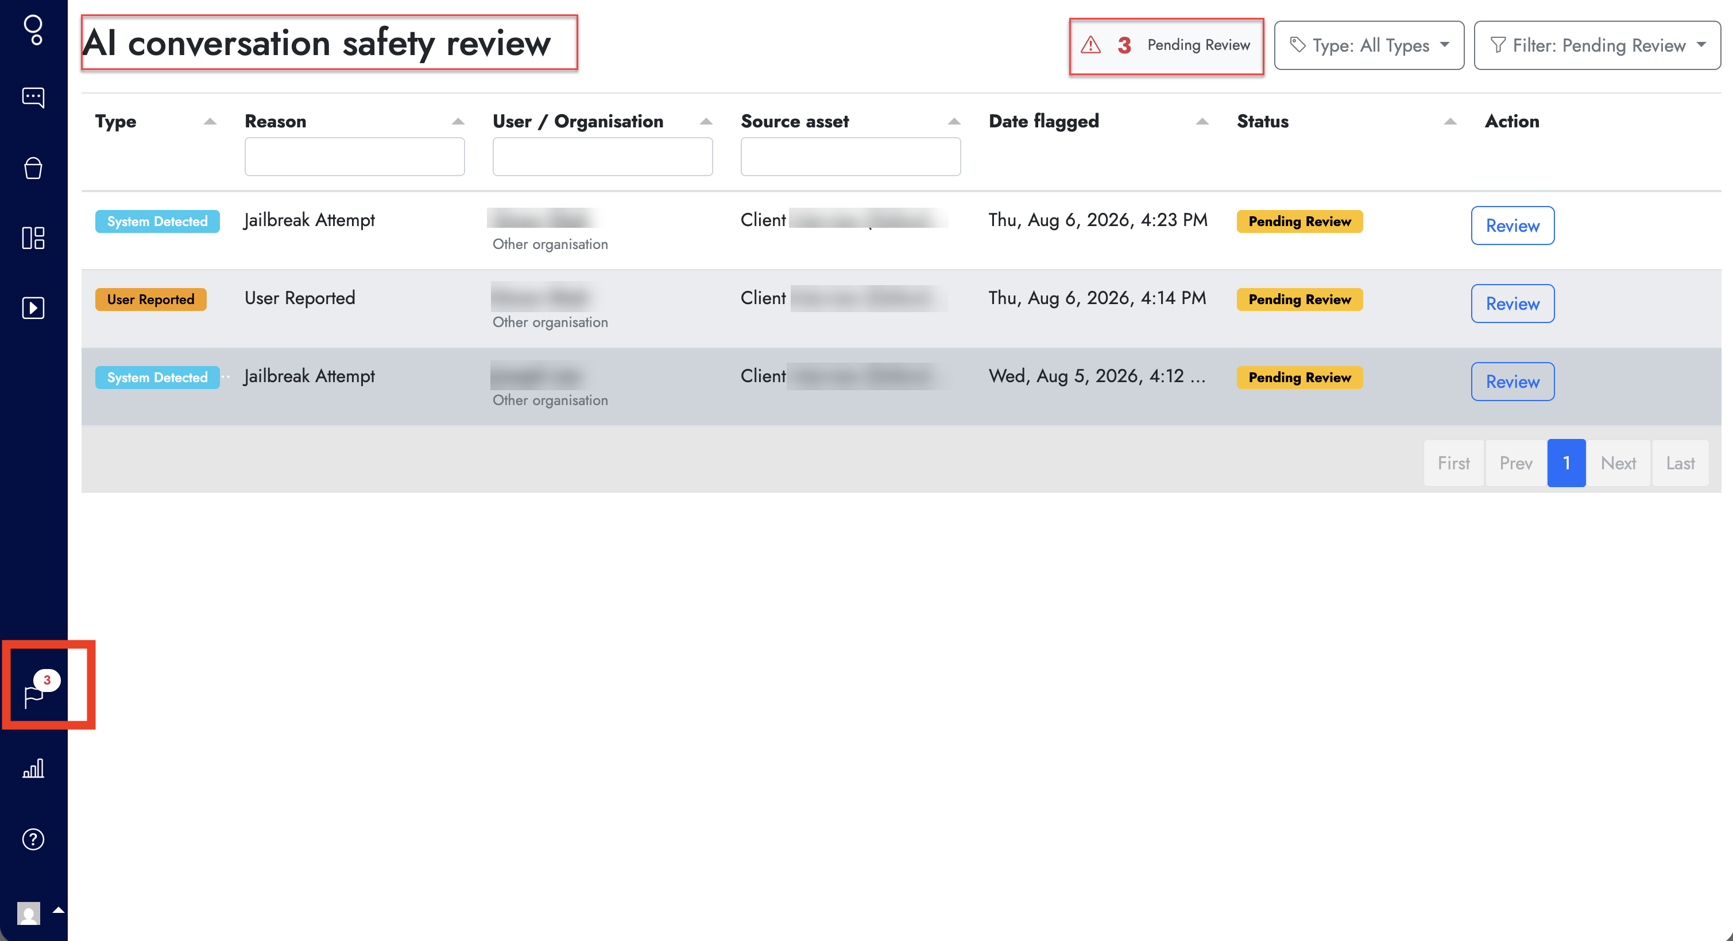1733x941 pixels.
Task: Open the chat conversations sidebar icon
Action: pyautogui.click(x=33, y=98)
